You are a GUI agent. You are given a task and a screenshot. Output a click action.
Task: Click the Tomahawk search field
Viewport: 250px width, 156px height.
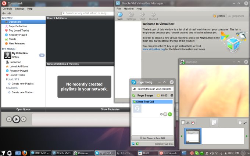[88, 13]
